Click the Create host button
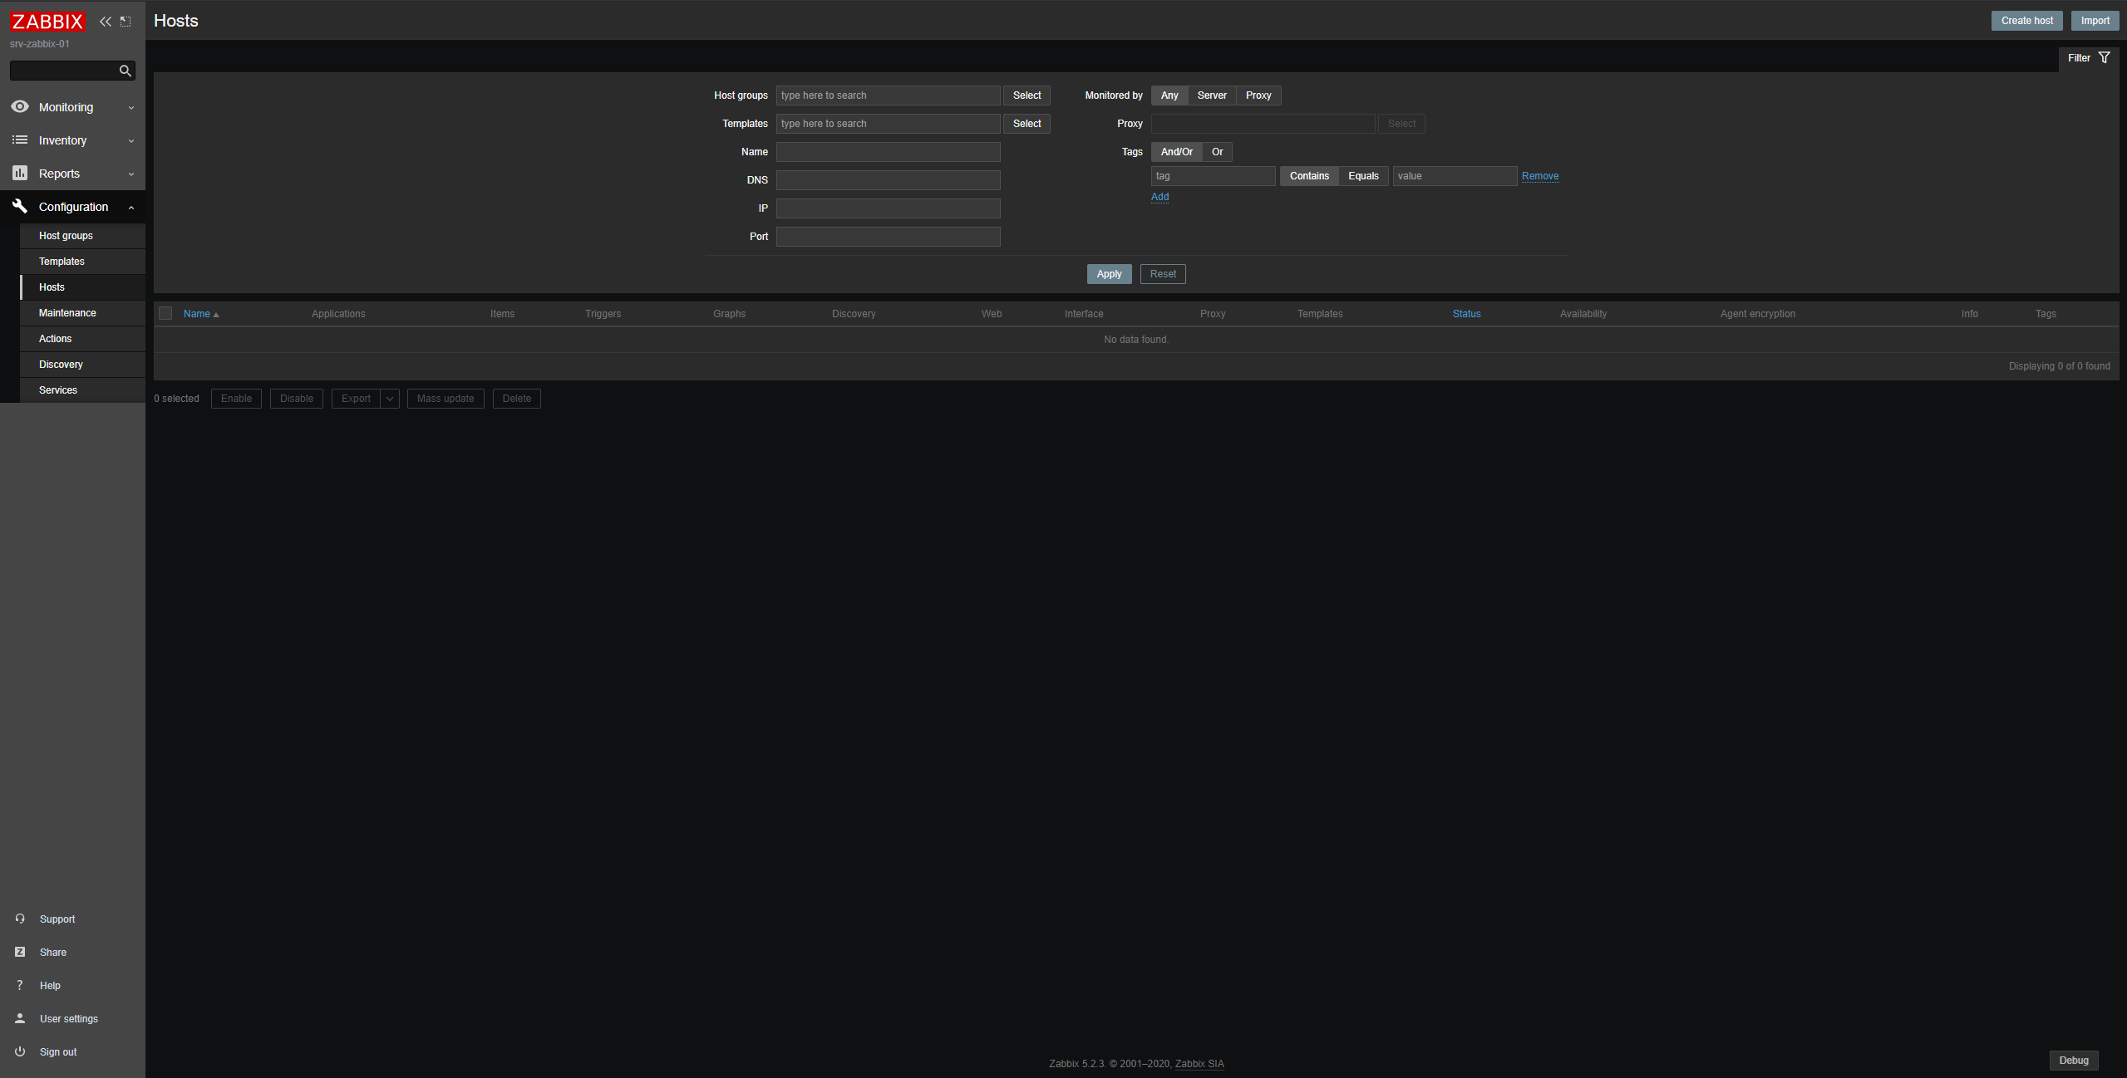Screen dimensions: 2127x1078 pyautogui.click(x=2026, y=21)
